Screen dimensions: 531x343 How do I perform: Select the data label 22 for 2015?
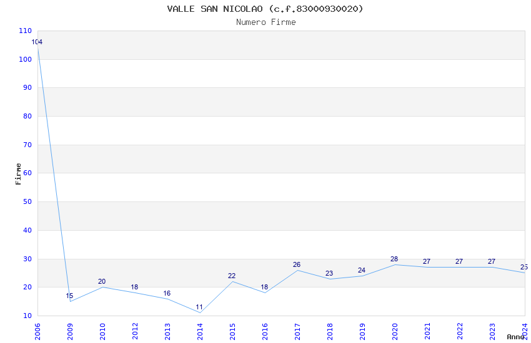point(232,276)
